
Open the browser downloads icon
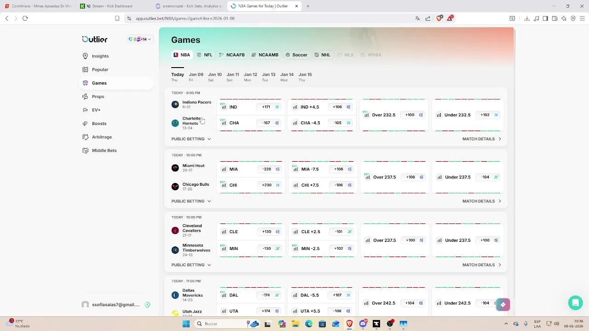[527, 18]
